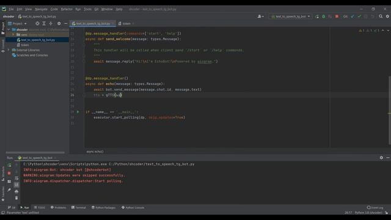
Task: Click the print icon in Run panel
Action: point(16,191)
